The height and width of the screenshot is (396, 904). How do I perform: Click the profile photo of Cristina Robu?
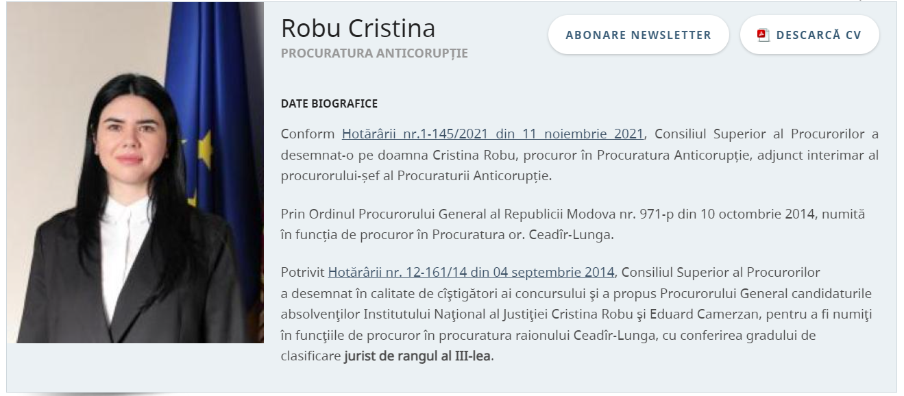(135, 173)
